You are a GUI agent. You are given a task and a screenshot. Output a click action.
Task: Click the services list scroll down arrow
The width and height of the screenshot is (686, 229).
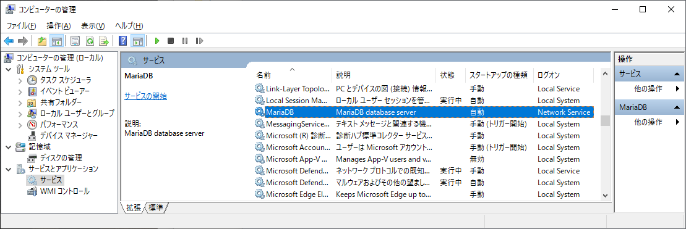coord(605,196)
